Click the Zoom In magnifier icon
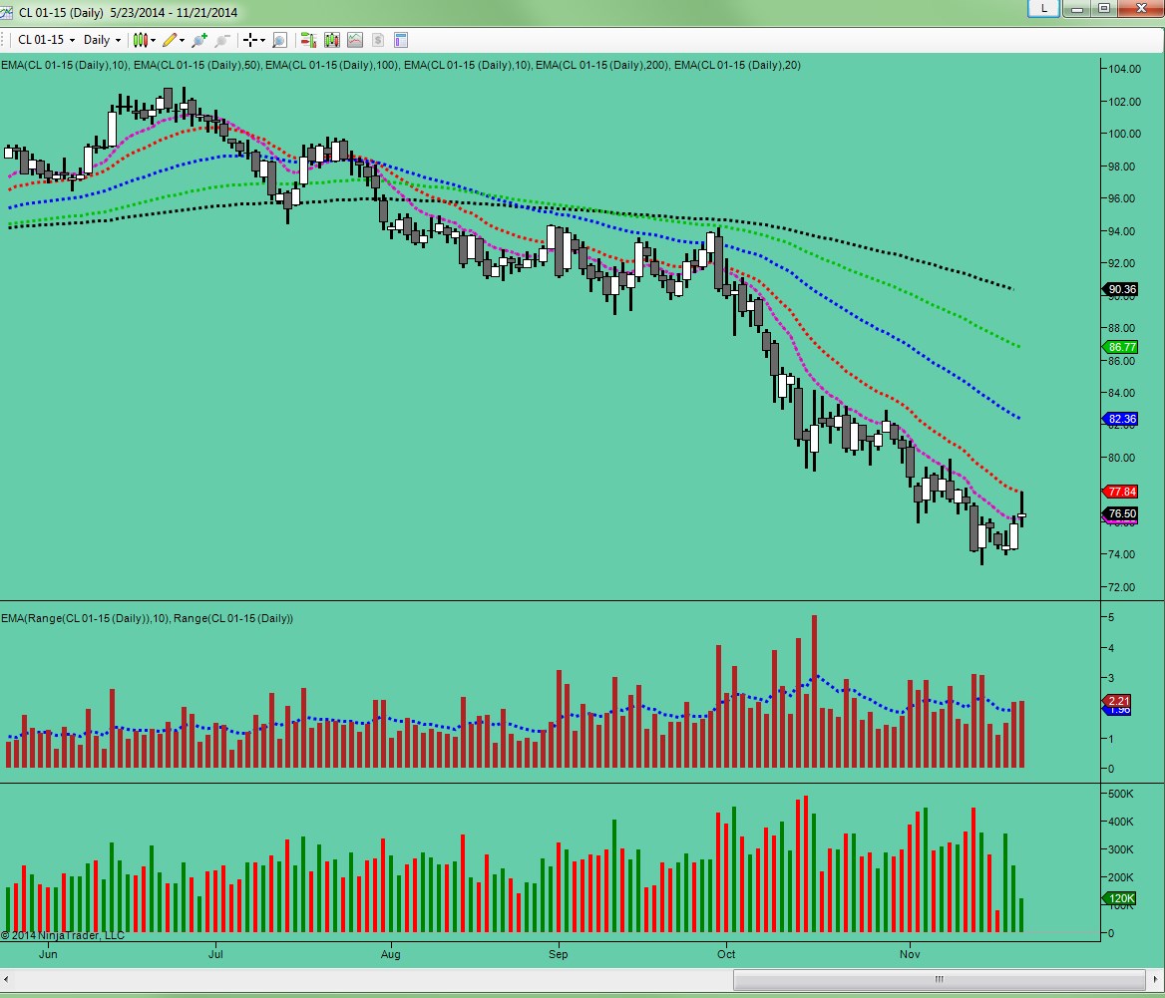The image size is (1165, 998). pyautogui.click(x=199, y=40)
